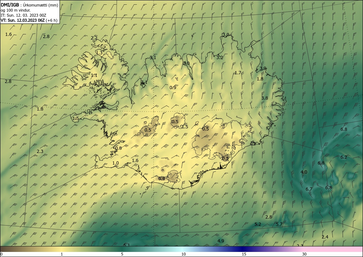Image resolution: width=363 pixels, height=257 pixels.
Task: Click the 6.2 value label
Action: [344, 157]
